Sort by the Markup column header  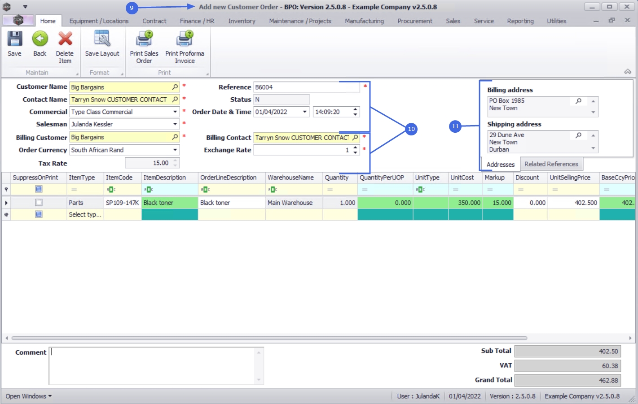[498, 178]
